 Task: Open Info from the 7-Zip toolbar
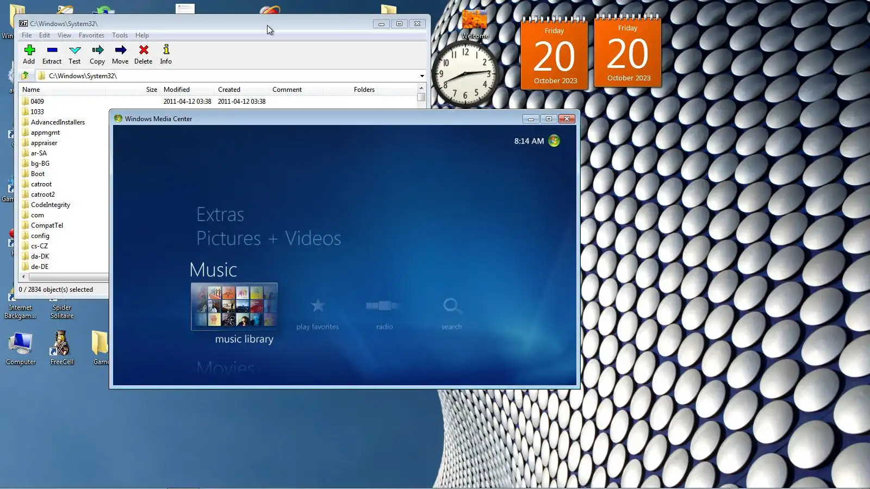click(166, 54)
